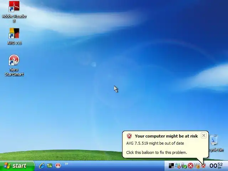Image resolution: width=228 pixels, height=171 pixels.
Task: Select the Nero StartSmart desktop shortcut
Action: coord(14,66)
